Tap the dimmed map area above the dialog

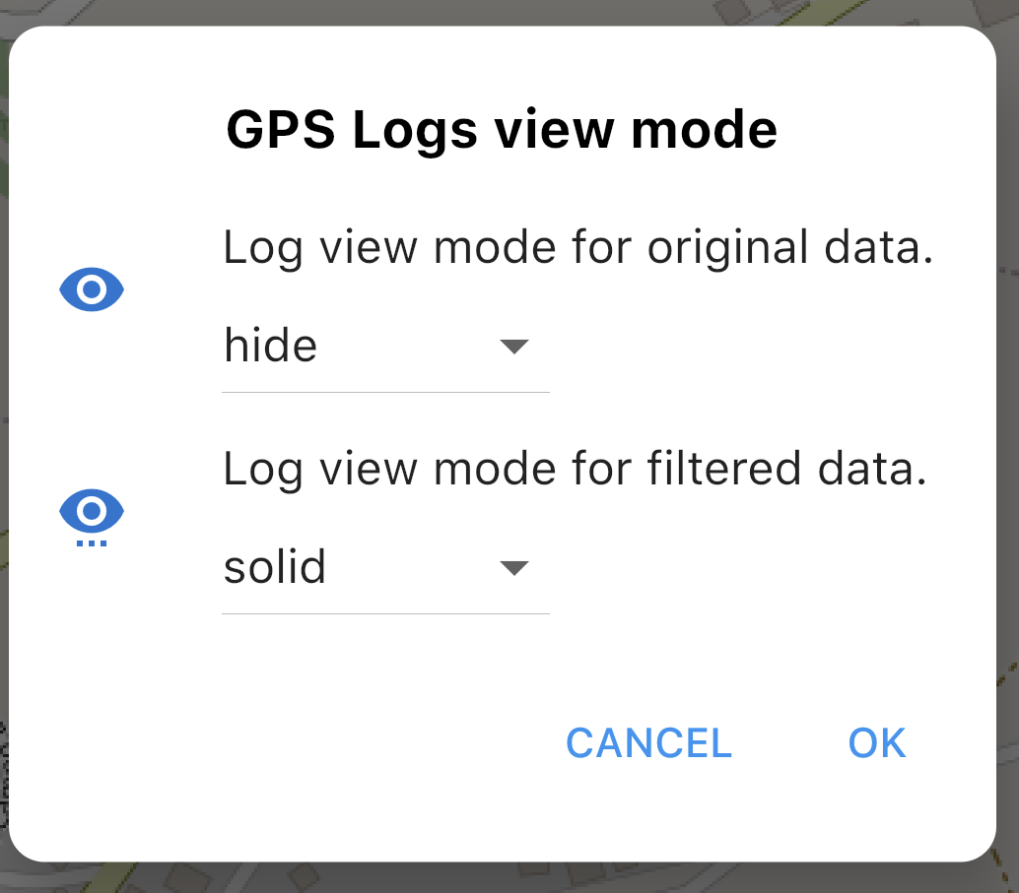point(509,13)
